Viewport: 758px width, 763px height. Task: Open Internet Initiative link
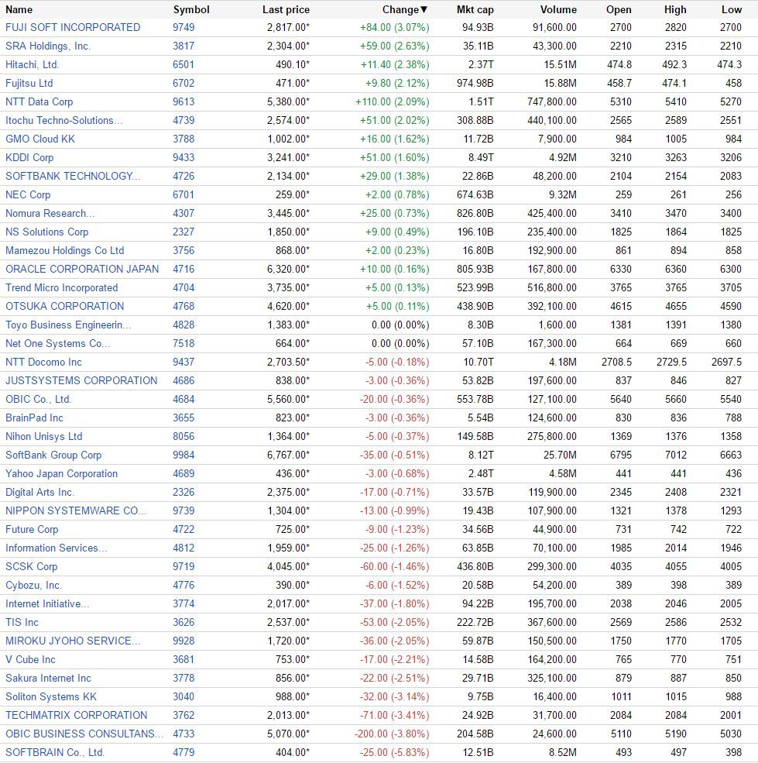48,603
